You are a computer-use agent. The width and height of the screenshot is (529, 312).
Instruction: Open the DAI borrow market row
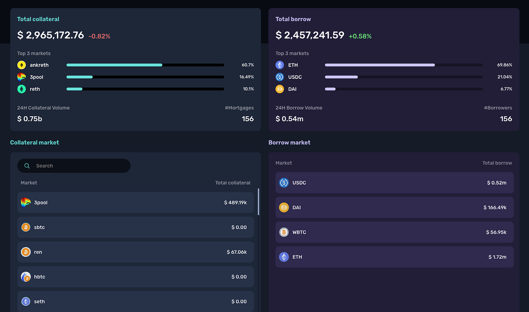(395, 207)
